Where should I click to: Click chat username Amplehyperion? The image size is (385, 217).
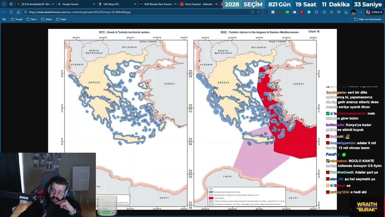(x=343, y=143)
